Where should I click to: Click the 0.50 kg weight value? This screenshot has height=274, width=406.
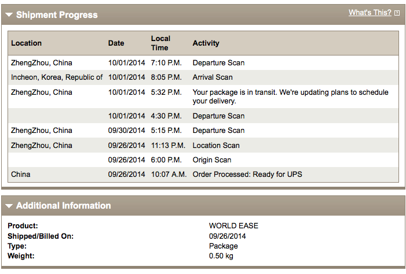(x=221, y=256)
